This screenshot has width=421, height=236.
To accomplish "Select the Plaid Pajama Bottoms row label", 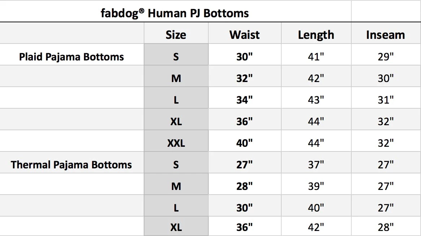I will point(71,57).
